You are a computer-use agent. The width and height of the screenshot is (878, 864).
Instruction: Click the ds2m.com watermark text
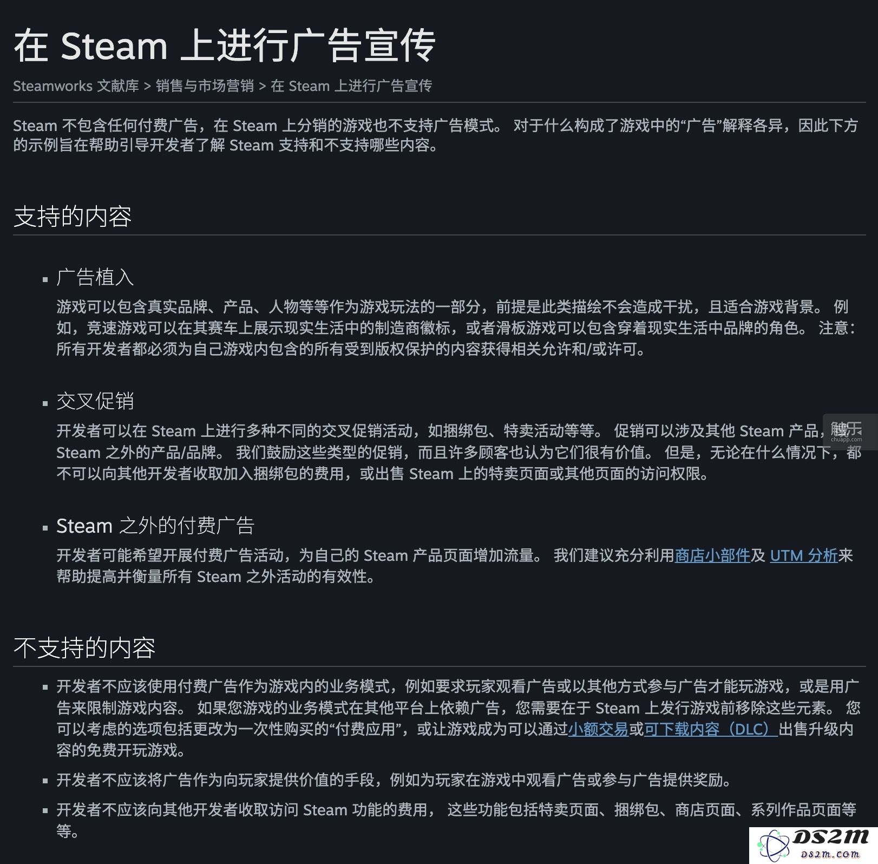830,855
